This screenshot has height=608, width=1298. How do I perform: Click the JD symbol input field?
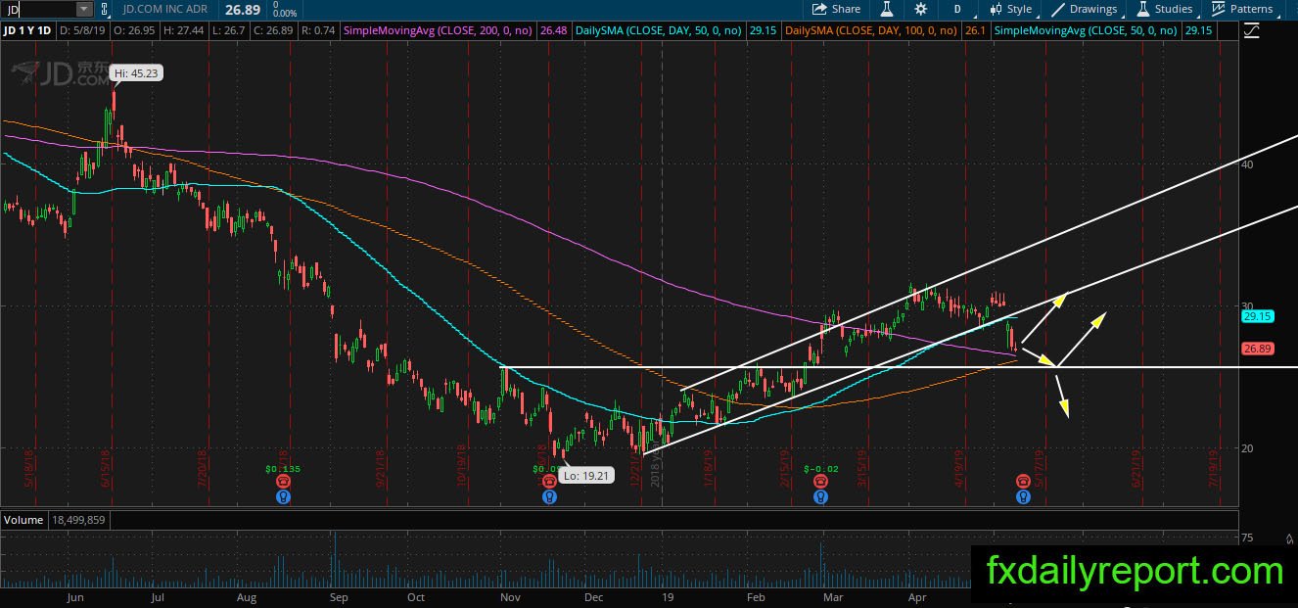(x=37, y=9)
